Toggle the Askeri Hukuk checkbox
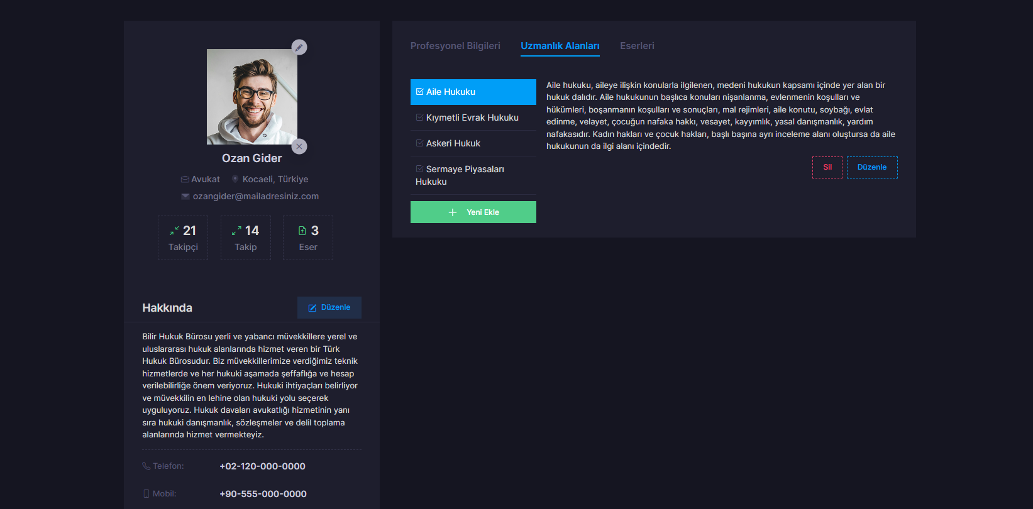Viewport: 1033px width, 509px height. (x=419, y=143)
